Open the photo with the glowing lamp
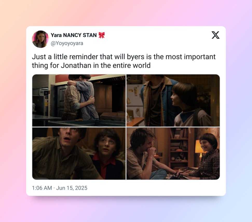 [173, 154]
